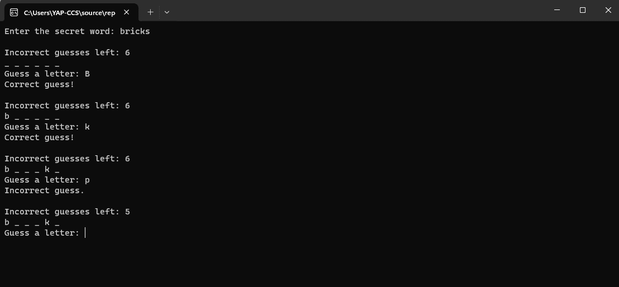Image resolution: width=619 pixels, height=287 pixels.
Task: Close the terminal window
Action: [x=608, y=10]
